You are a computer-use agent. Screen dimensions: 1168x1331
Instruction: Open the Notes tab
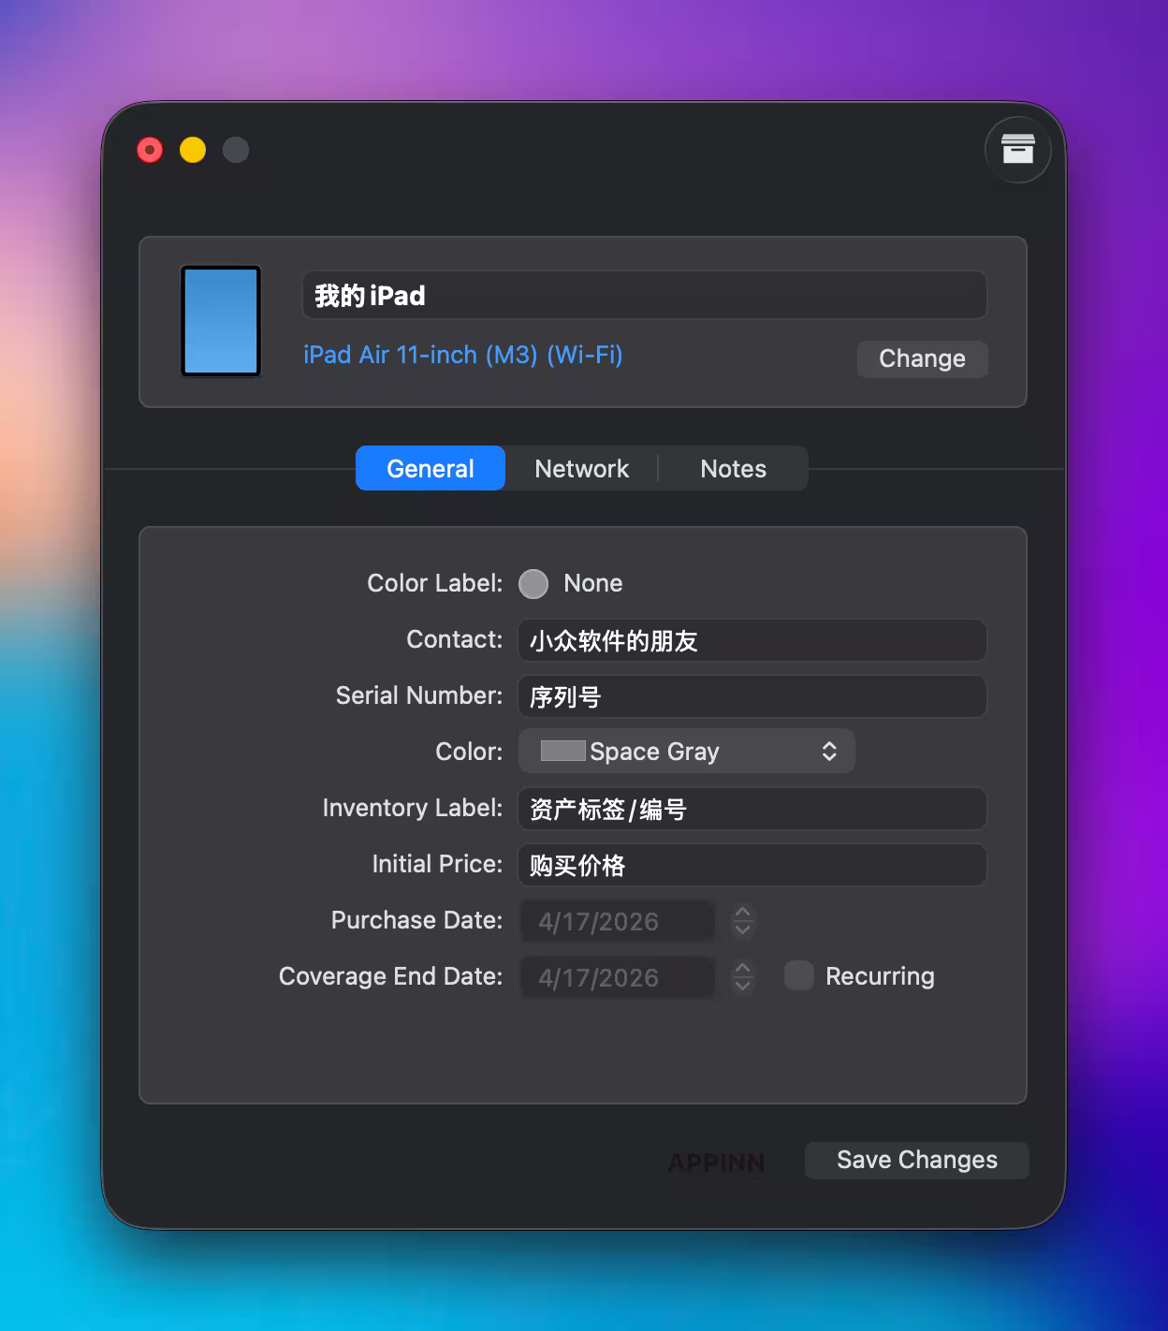(733, 468)
